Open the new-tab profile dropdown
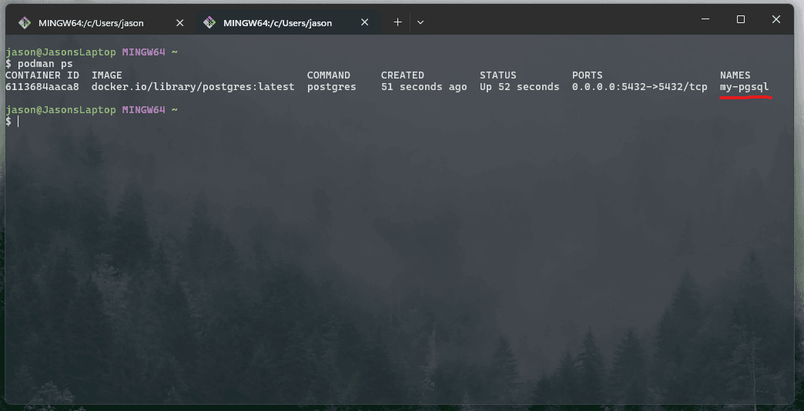The image size is (804, 411). pos(420,22)
